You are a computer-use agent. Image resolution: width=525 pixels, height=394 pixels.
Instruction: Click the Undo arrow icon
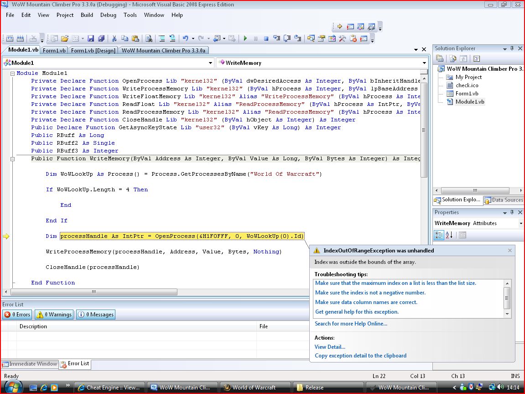coord(185,39)
